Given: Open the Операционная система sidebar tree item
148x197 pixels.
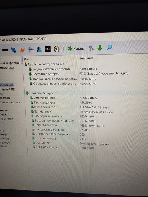Looking at the screenshot, I should pos(10,102).
